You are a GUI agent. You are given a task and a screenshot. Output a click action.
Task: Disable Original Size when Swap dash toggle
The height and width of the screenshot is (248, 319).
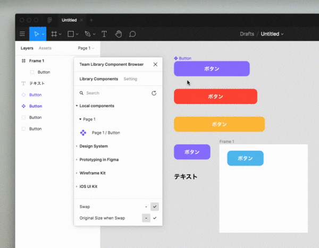point(146,218)
